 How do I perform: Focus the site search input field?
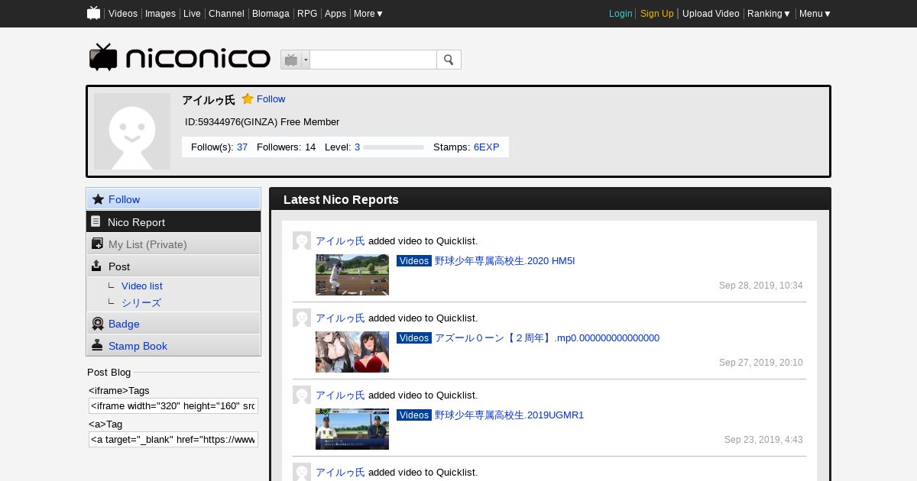tap(373, 60)
